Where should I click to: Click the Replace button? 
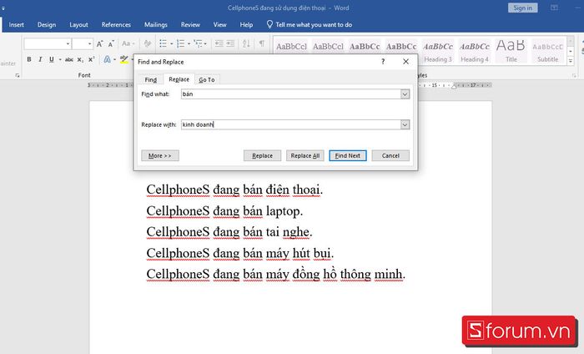pyautogui.click(x=262, y=156)
